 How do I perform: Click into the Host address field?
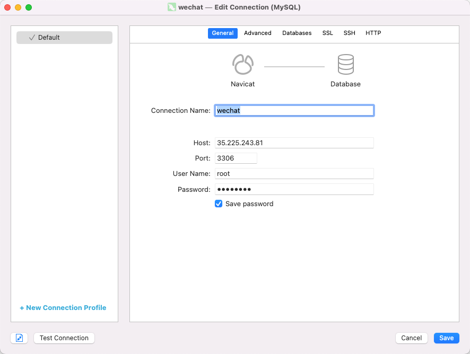(x=294, y=143)
